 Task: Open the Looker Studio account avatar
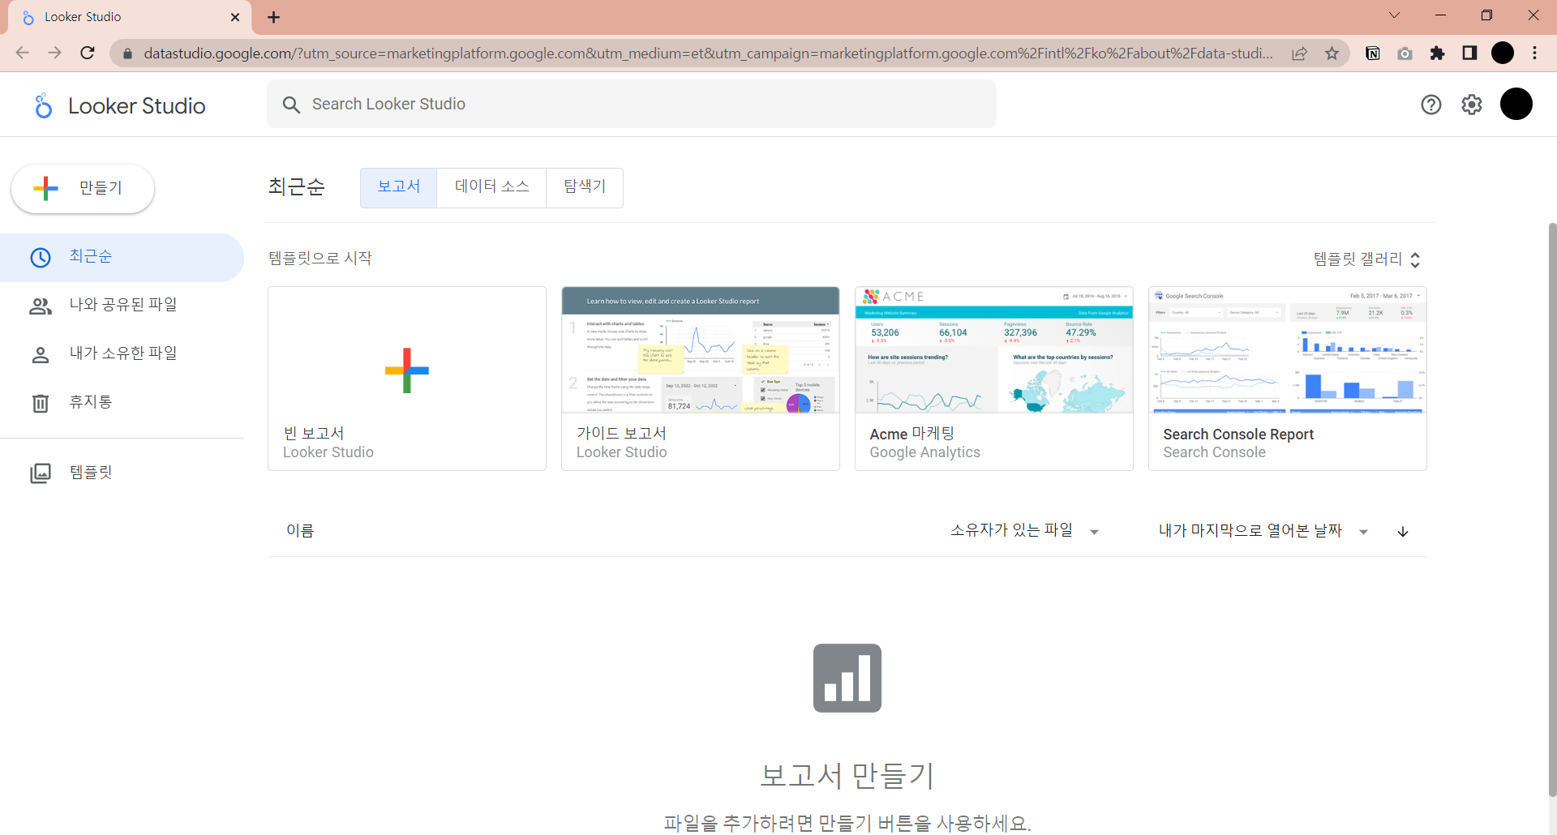pyautogui.click(x=1516, y=104)
